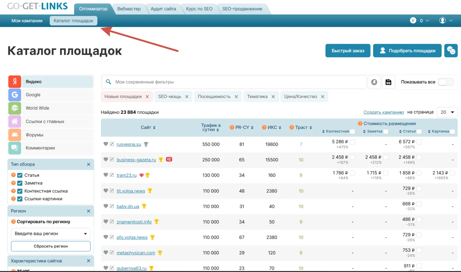Check the Контекстная column header checkbox
Screen dimensions: 461x272
click(353, 131)
